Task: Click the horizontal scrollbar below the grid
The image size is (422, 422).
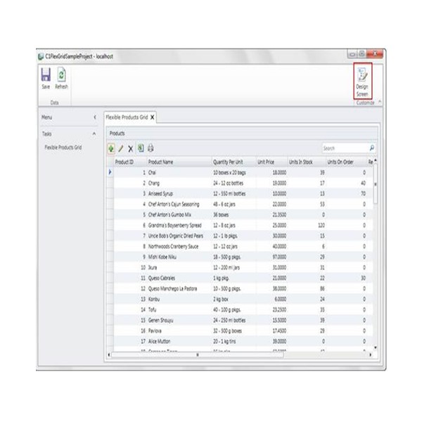Action: [197, 355]
